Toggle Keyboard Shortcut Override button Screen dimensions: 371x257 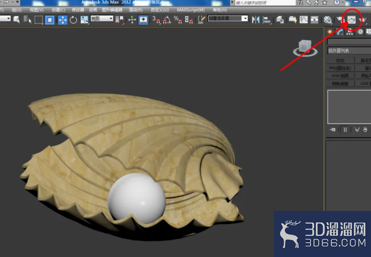point(143,20)
